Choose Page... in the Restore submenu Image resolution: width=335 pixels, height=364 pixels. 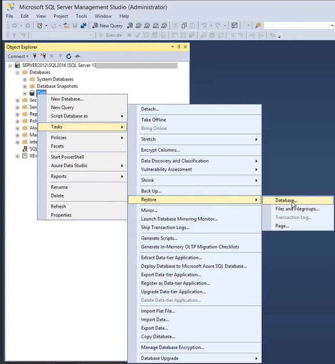pyautogui.click(x=298, y=226)
